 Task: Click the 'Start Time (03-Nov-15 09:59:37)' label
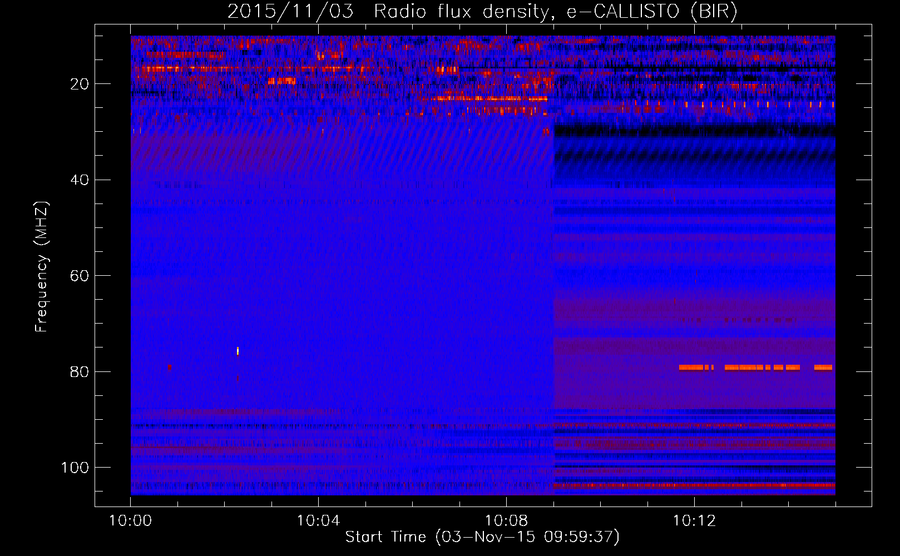coord(482,537)
